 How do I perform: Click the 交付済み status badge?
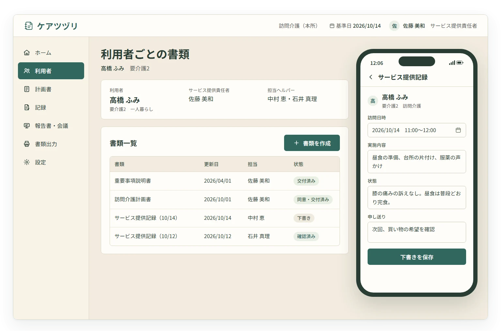(x=306, y=181)
